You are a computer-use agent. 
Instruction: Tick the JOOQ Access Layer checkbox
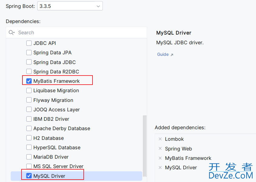coord(29,110)
